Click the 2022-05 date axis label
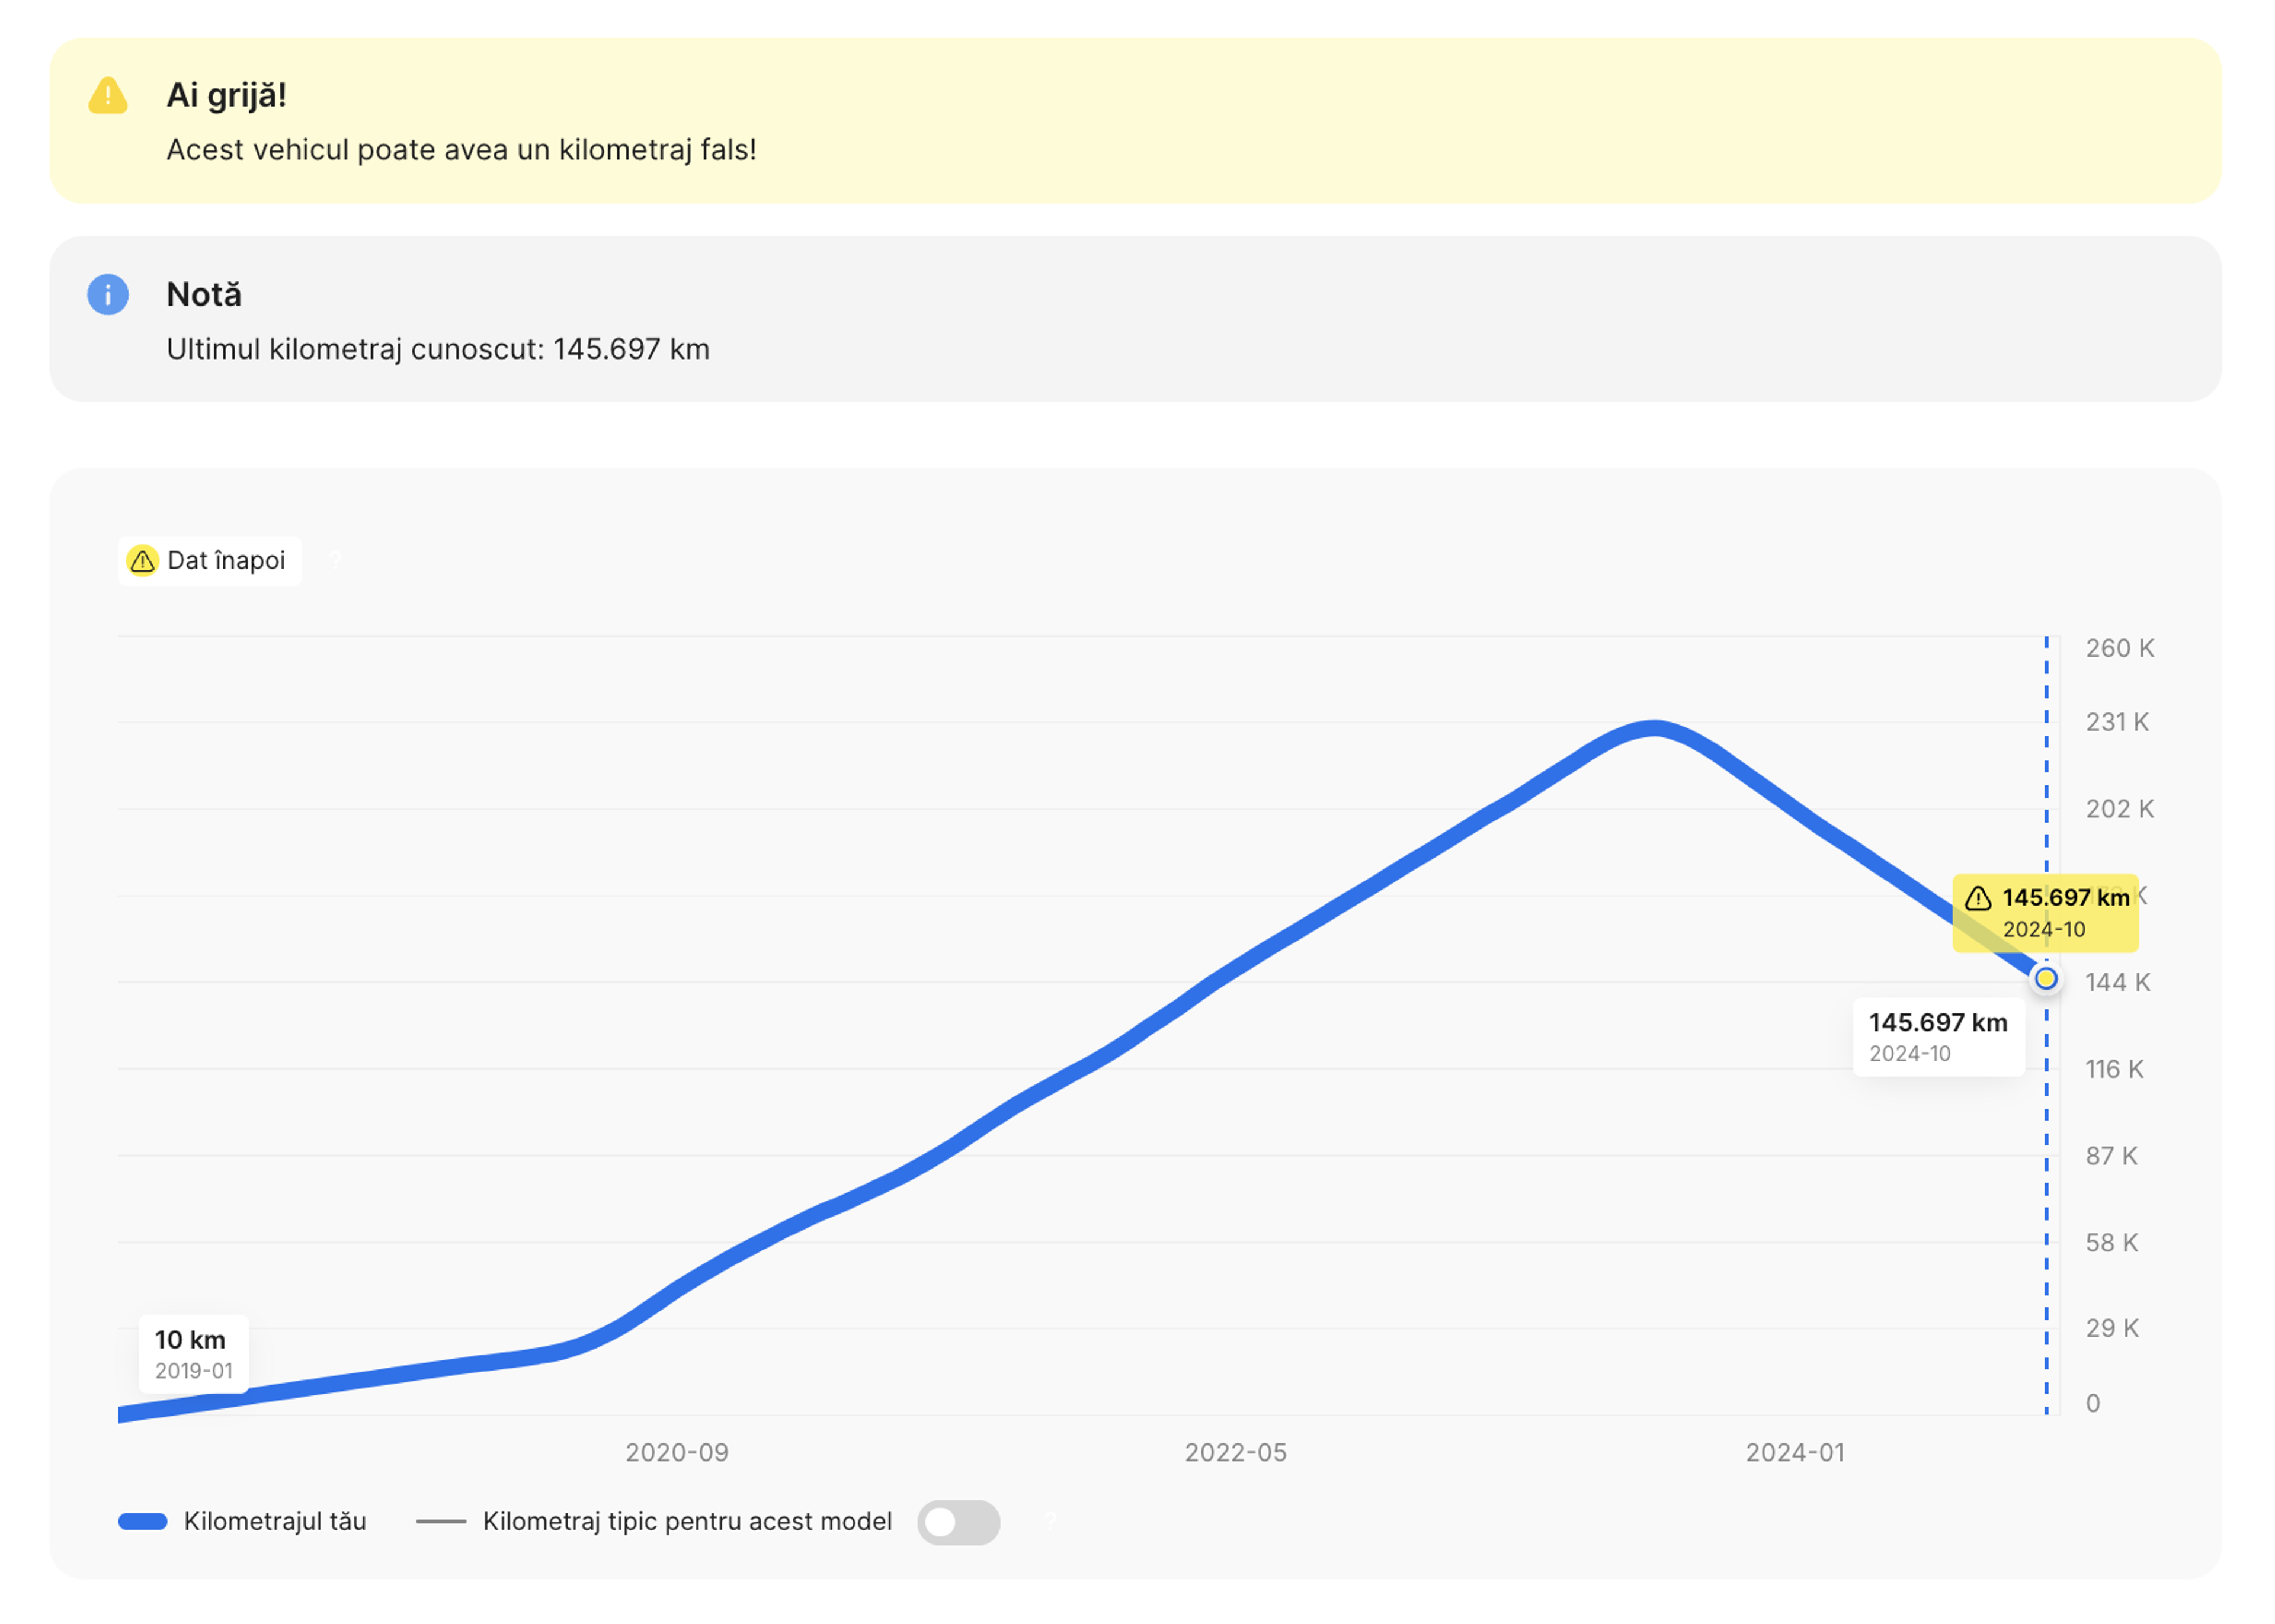Image resolution: width=2275 pixels, height=1624 pixels. click(x=1236, y=1453)
